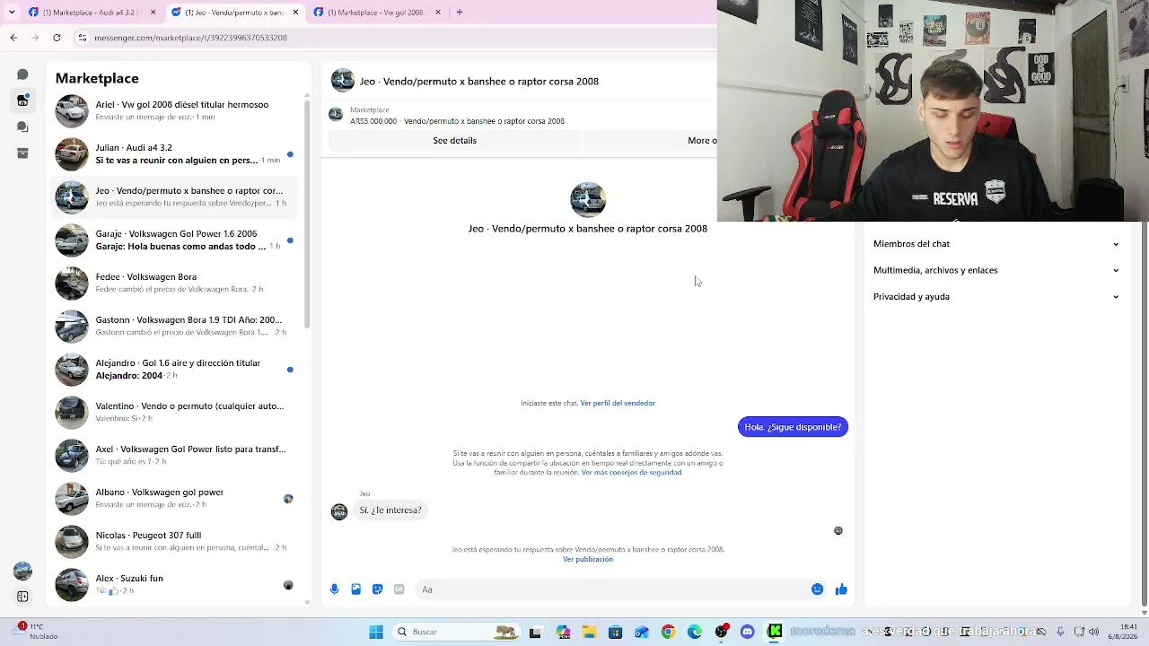Open Albano Volkswagen gol power chat

[x=176, y=499]
